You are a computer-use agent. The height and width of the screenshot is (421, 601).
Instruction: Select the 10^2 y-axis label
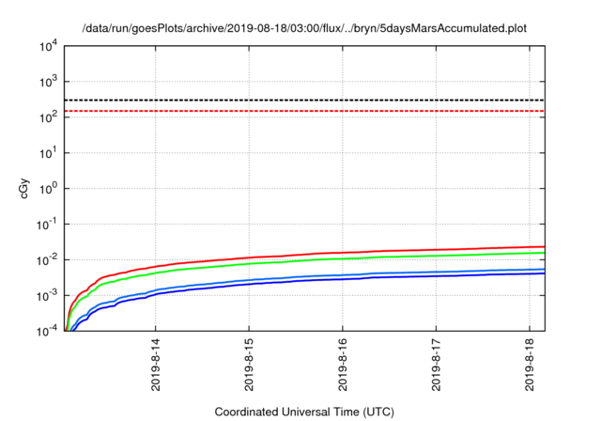[x=48, y=117]
